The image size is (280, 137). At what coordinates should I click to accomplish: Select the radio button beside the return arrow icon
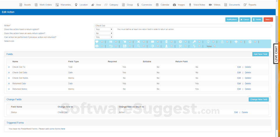(x=116, y=46)
